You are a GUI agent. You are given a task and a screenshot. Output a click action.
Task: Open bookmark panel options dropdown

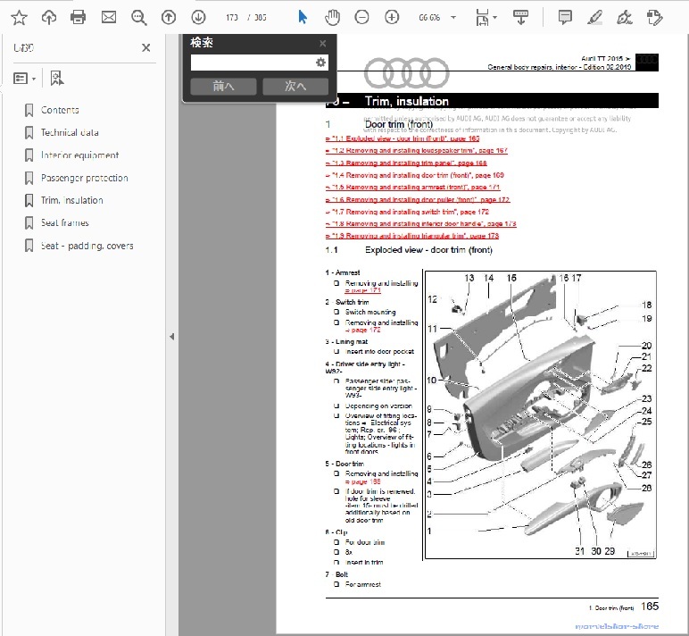[x=25, y=79]
